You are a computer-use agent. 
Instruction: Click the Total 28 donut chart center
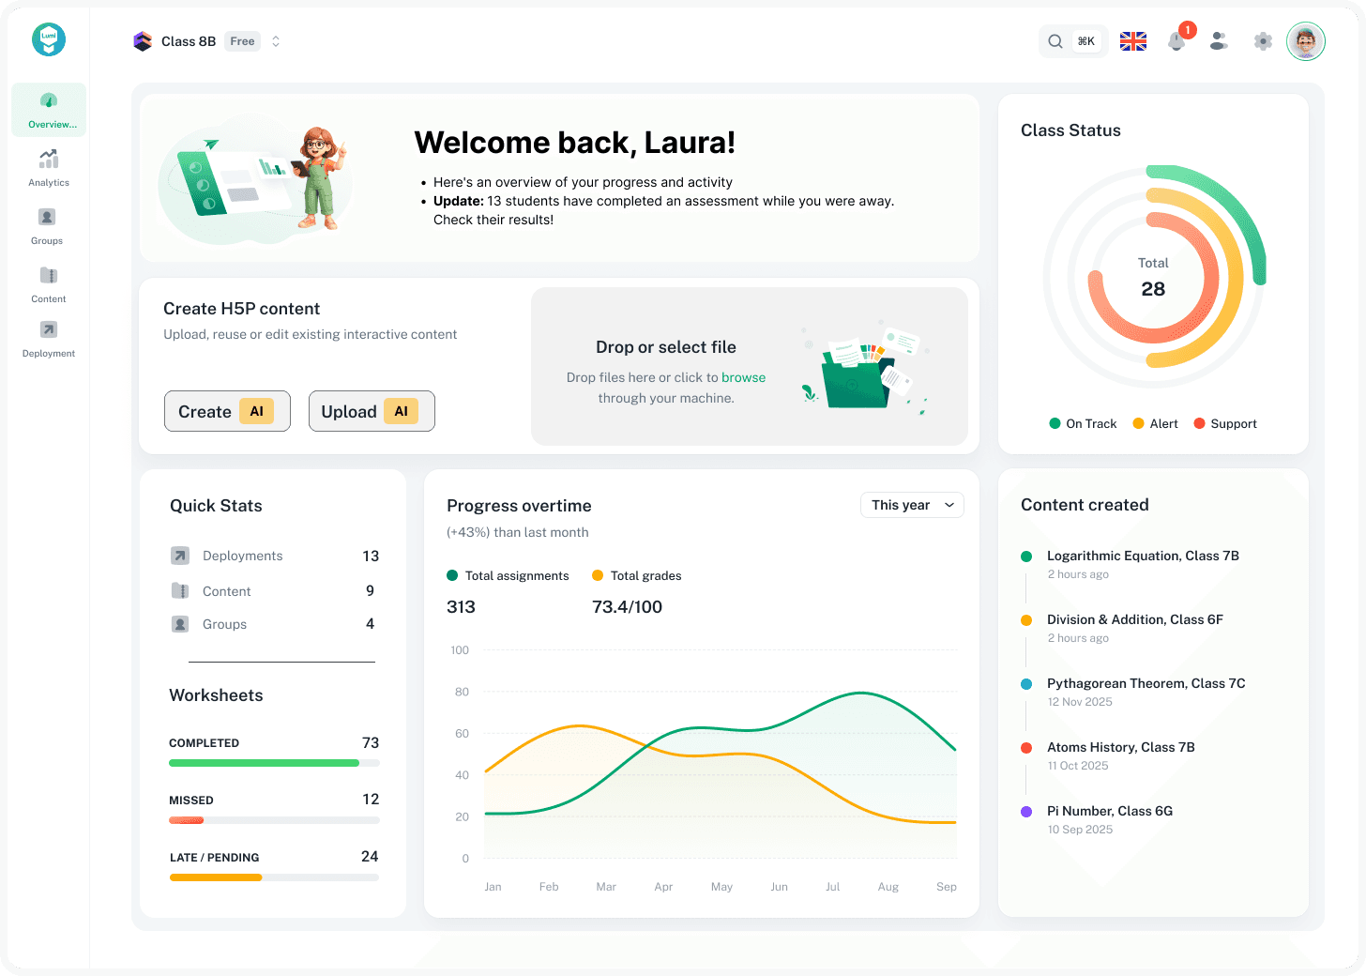(x=1153, y=278)
